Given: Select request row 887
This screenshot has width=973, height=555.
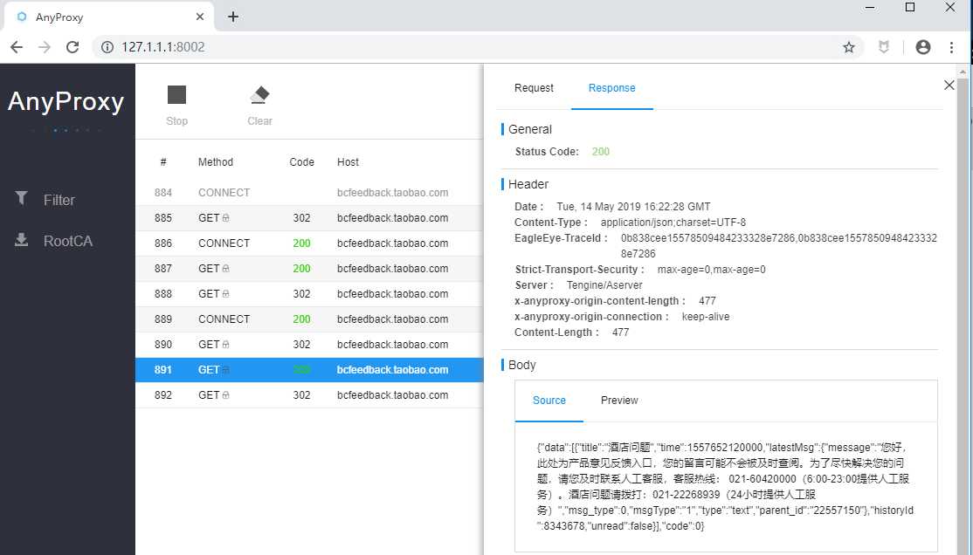Looking at the screenshot, I should [x=309, y=269].
